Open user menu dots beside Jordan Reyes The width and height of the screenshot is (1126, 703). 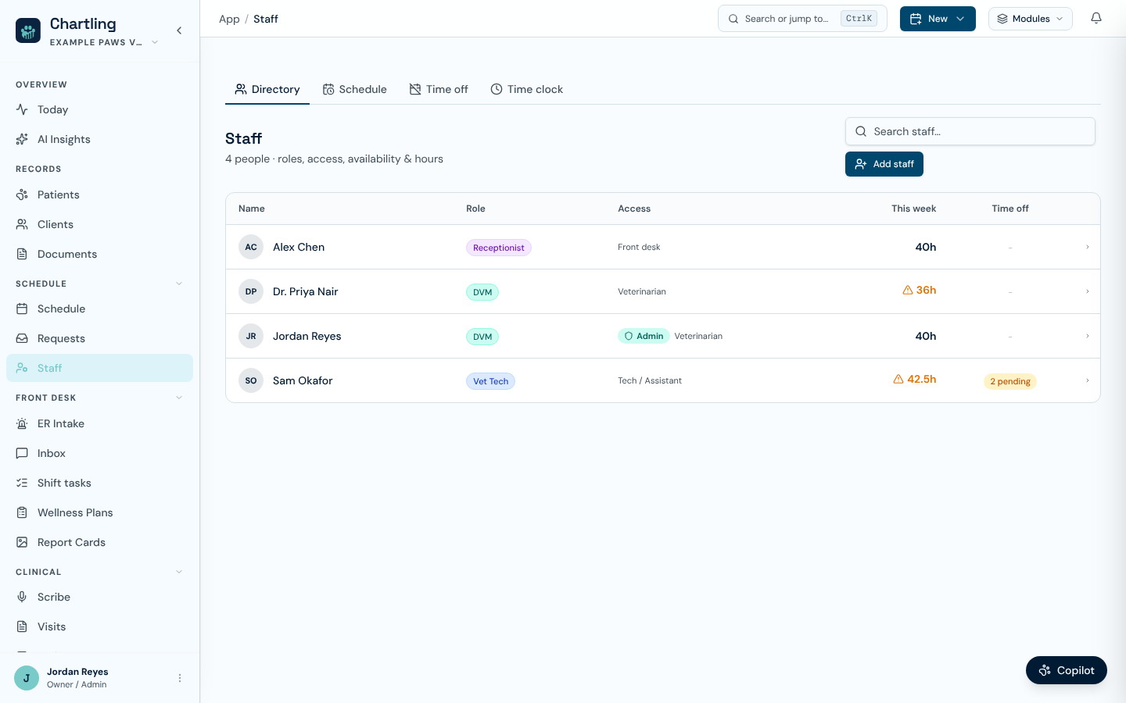(x=180, y=678)
